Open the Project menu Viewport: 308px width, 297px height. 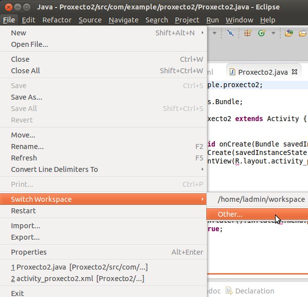187,20
